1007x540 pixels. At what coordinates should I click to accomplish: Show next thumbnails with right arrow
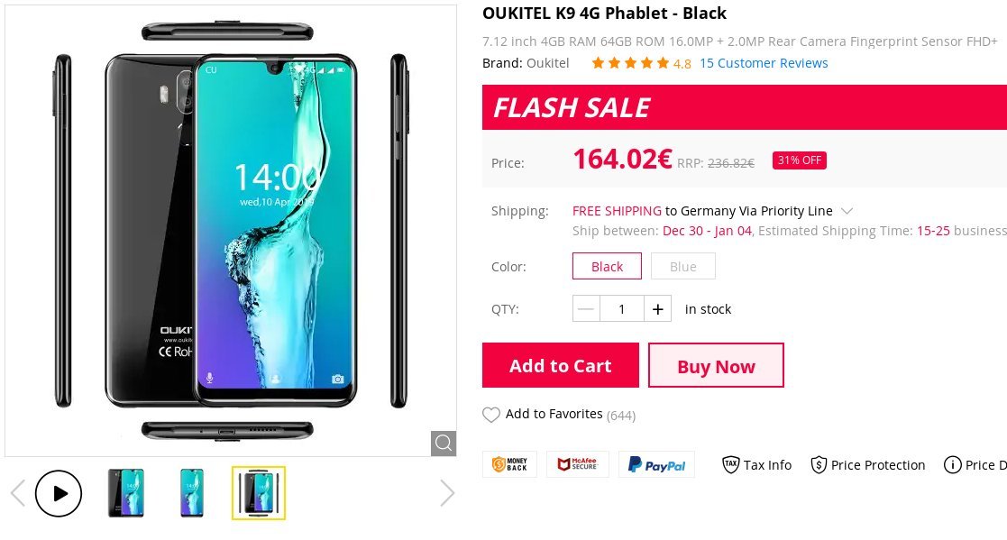pyautogui.click(x=447, y=493)
